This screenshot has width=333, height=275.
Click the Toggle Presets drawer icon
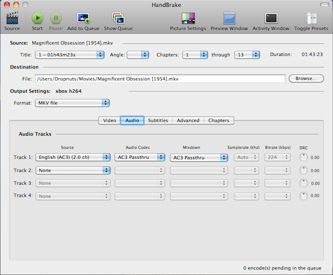tap(312, 18)
